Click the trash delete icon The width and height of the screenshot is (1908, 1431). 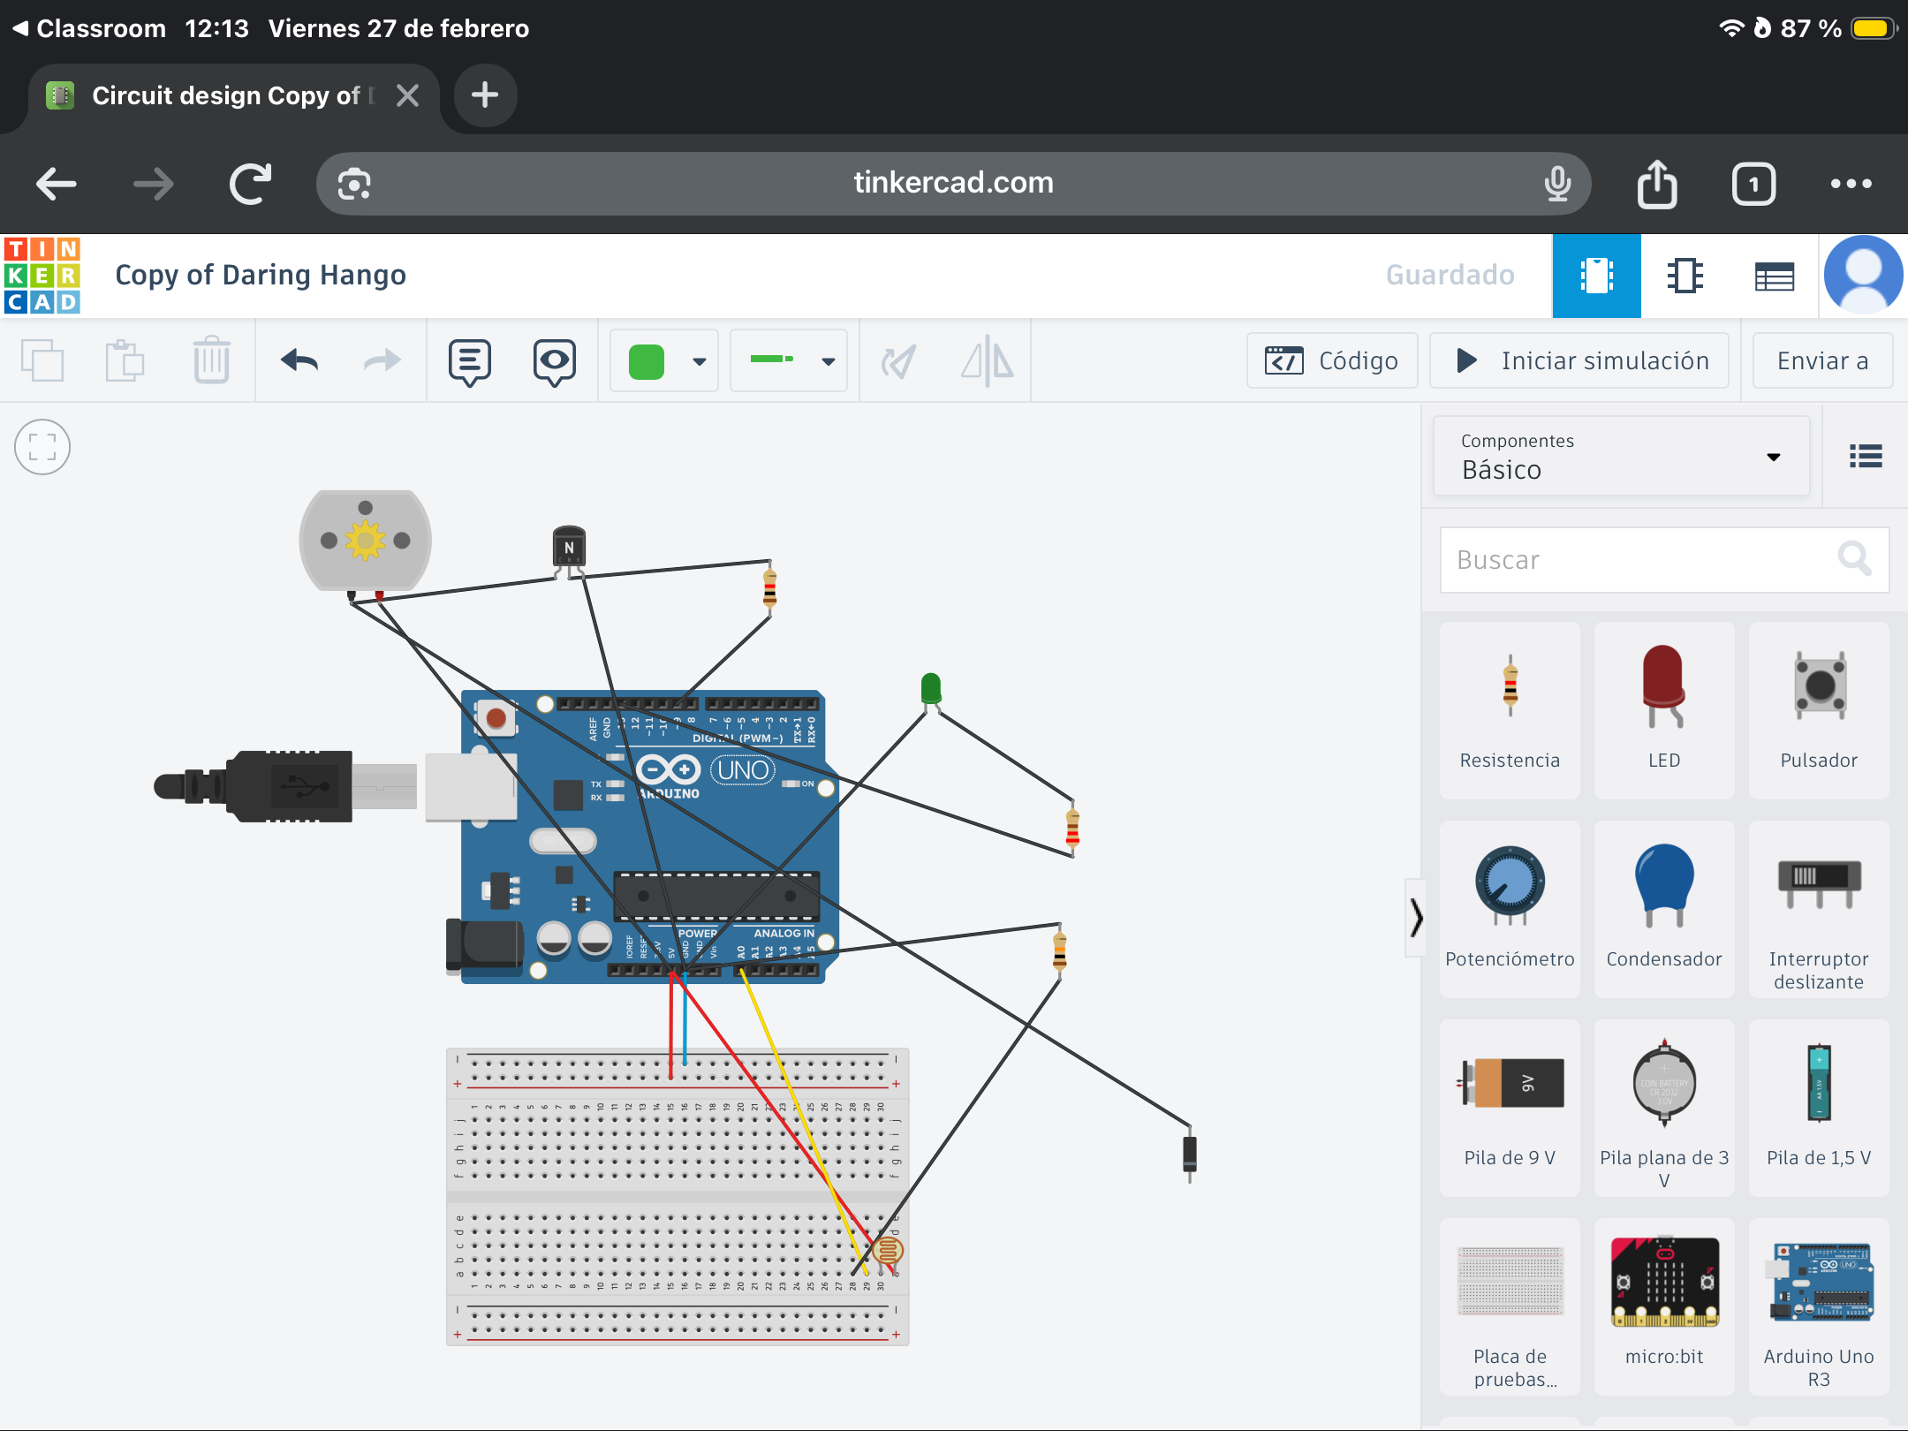point(211,360)
